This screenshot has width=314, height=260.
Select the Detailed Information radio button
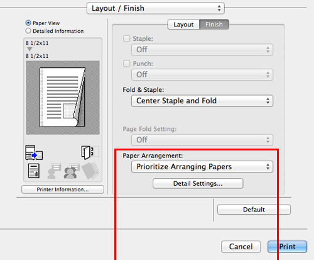pyautogui.click(x=28, y=31)
